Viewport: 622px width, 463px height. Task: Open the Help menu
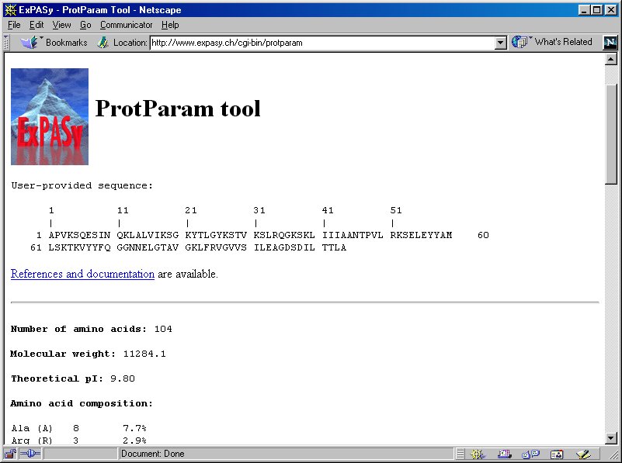170,25
